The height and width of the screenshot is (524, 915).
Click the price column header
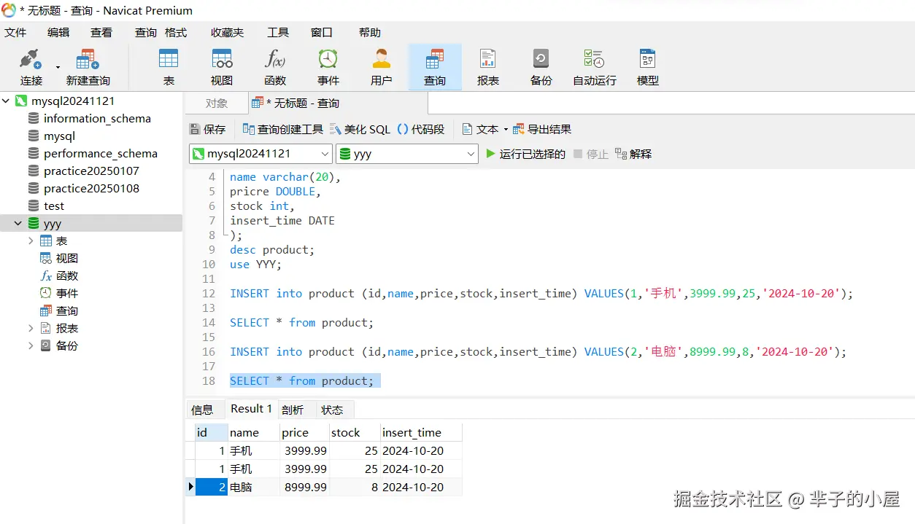coord(304,432)
